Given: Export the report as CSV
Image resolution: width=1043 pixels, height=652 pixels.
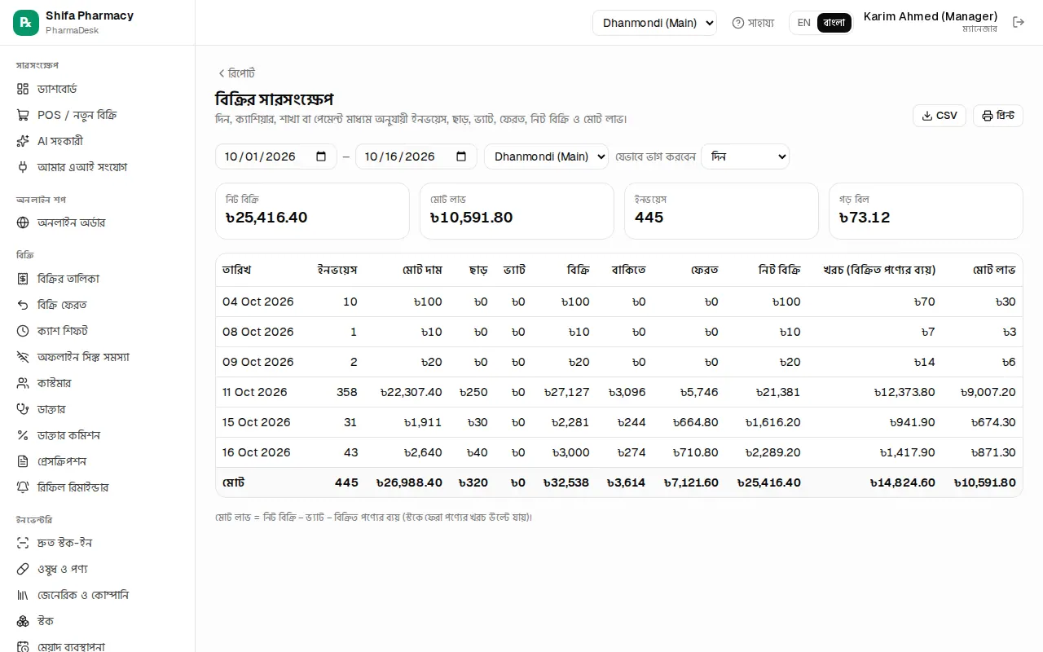Looking at the screenshot, I should pyautogui.click(x=940, y=116).
